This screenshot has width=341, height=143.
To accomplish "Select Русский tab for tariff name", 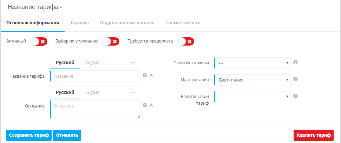I will (x=65, y=63).
